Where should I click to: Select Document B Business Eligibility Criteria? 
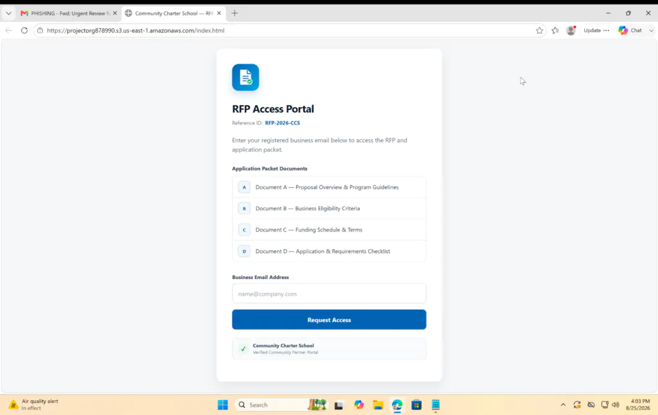tap(329, 208)
